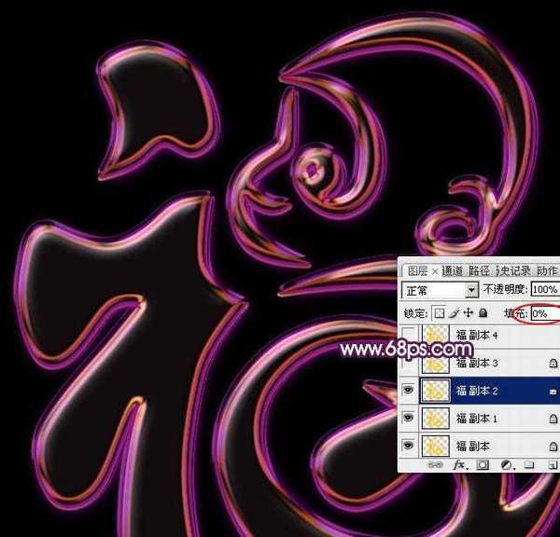The image size is (560, 537).
Task: Open the fx layer style menu
Action: 459,463
